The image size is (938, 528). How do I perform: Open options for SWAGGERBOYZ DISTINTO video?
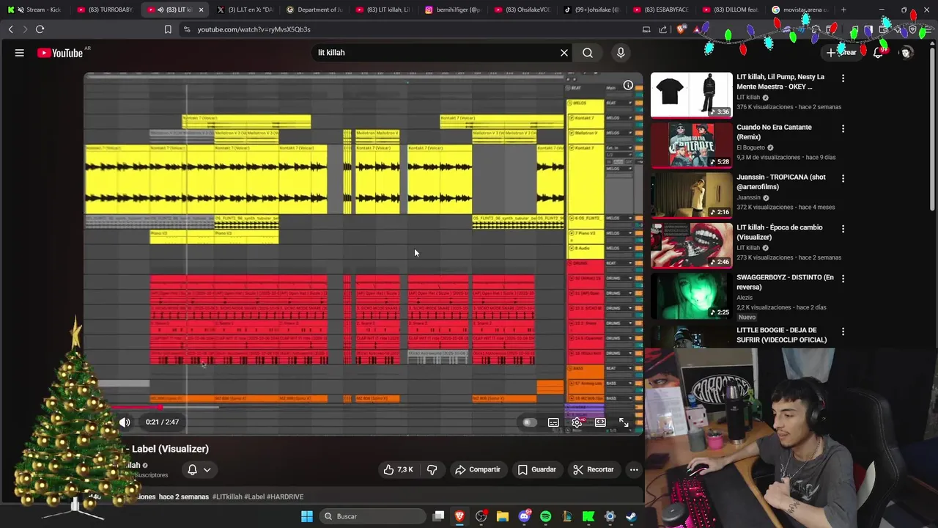click(843, 279)
